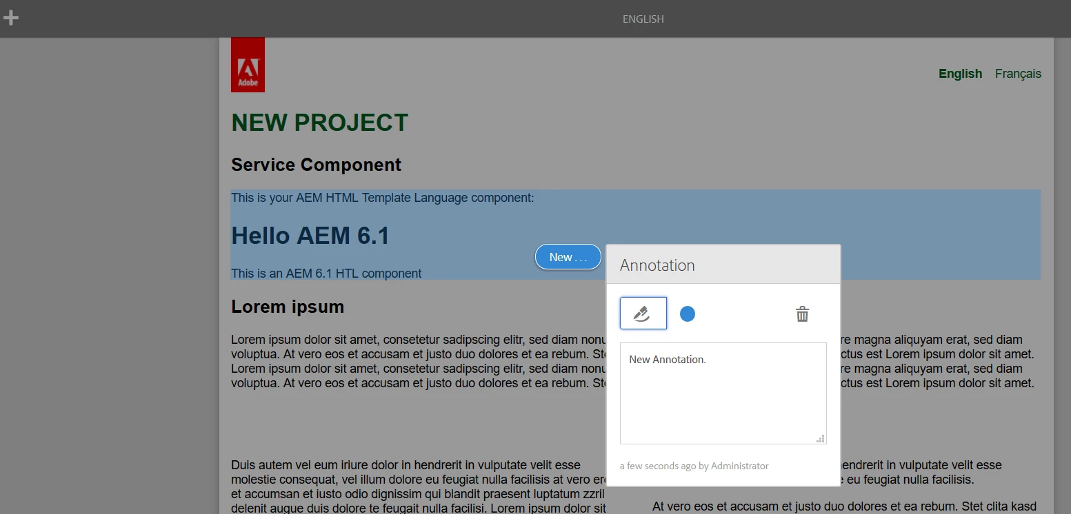The image size is (1071, 514).
Task: Click "This is your AEM HTML Template Language component:"
Action: pos(383,198)
